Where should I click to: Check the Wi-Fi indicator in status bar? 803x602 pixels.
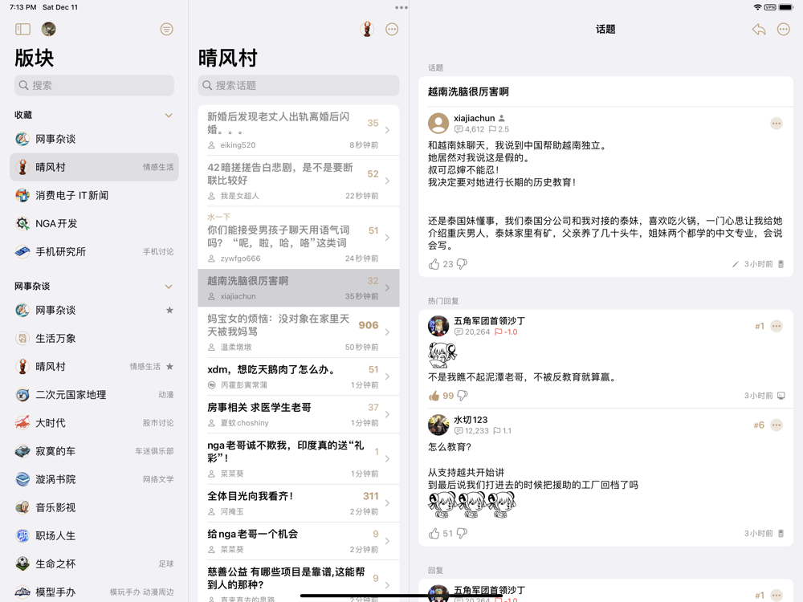point(757,7)
